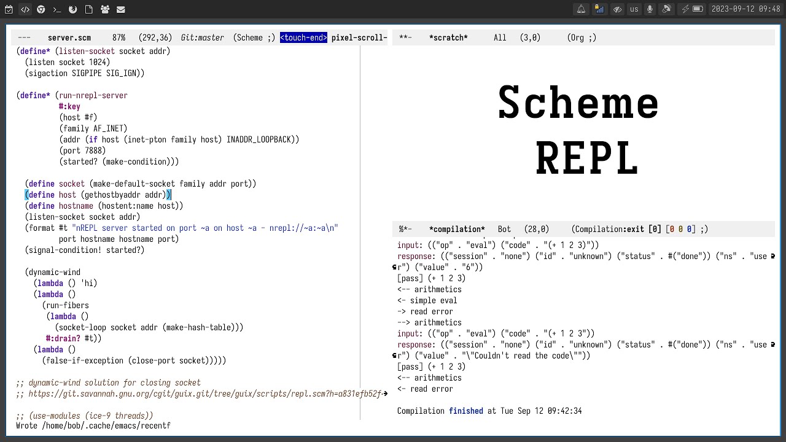This screenshot has height=442, width=786.
Task: Click the '<- simple eval' compilation line
Action: 427,301
